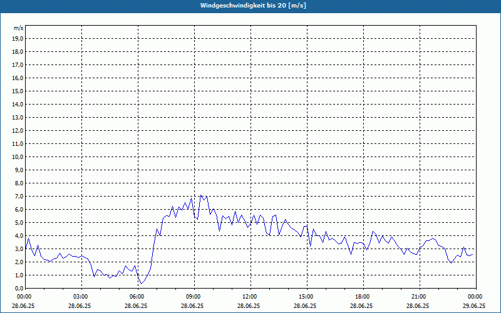Click the 6,0 y-axis label
Image resolution: width=501 pixels, height=313 pixels.
pos(19,210)
